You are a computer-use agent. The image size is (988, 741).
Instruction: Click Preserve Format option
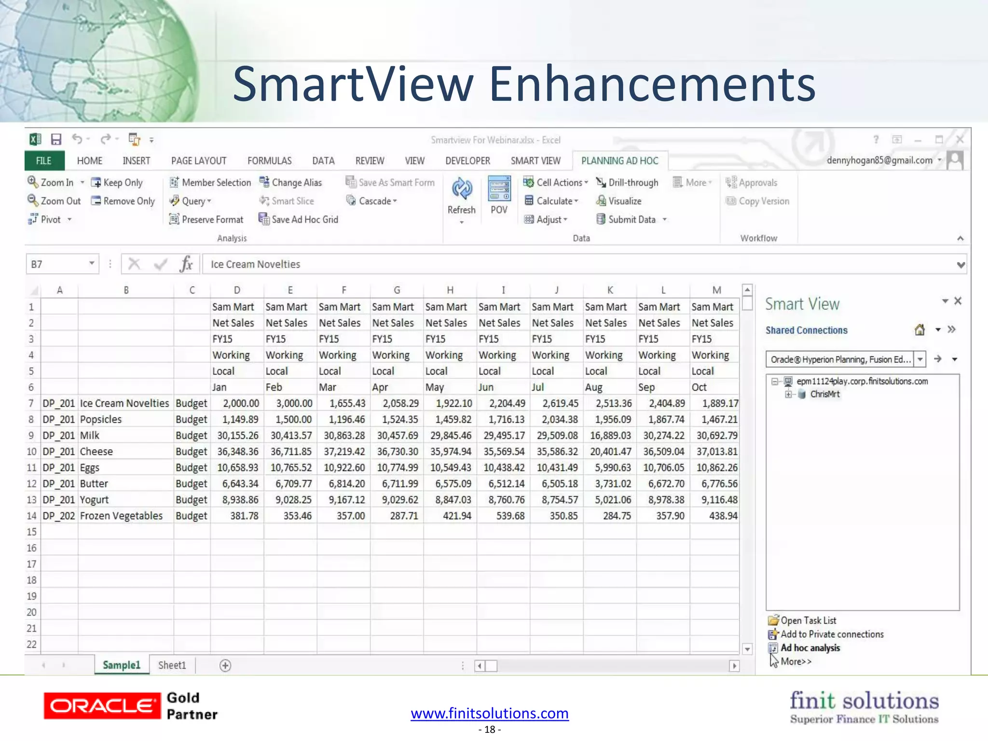pyautogui.click(x=206, y=220)
